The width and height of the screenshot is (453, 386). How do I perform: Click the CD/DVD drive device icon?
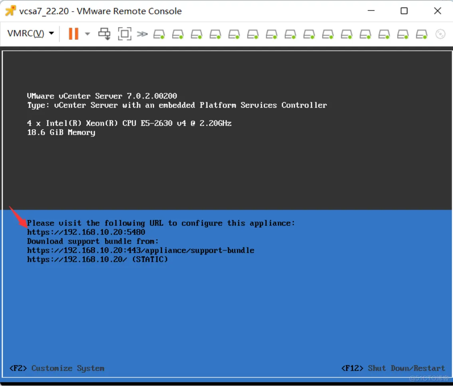tap(440, 34)
